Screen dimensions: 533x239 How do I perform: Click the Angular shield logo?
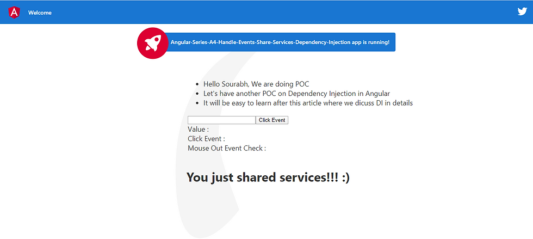click(14, 13)
